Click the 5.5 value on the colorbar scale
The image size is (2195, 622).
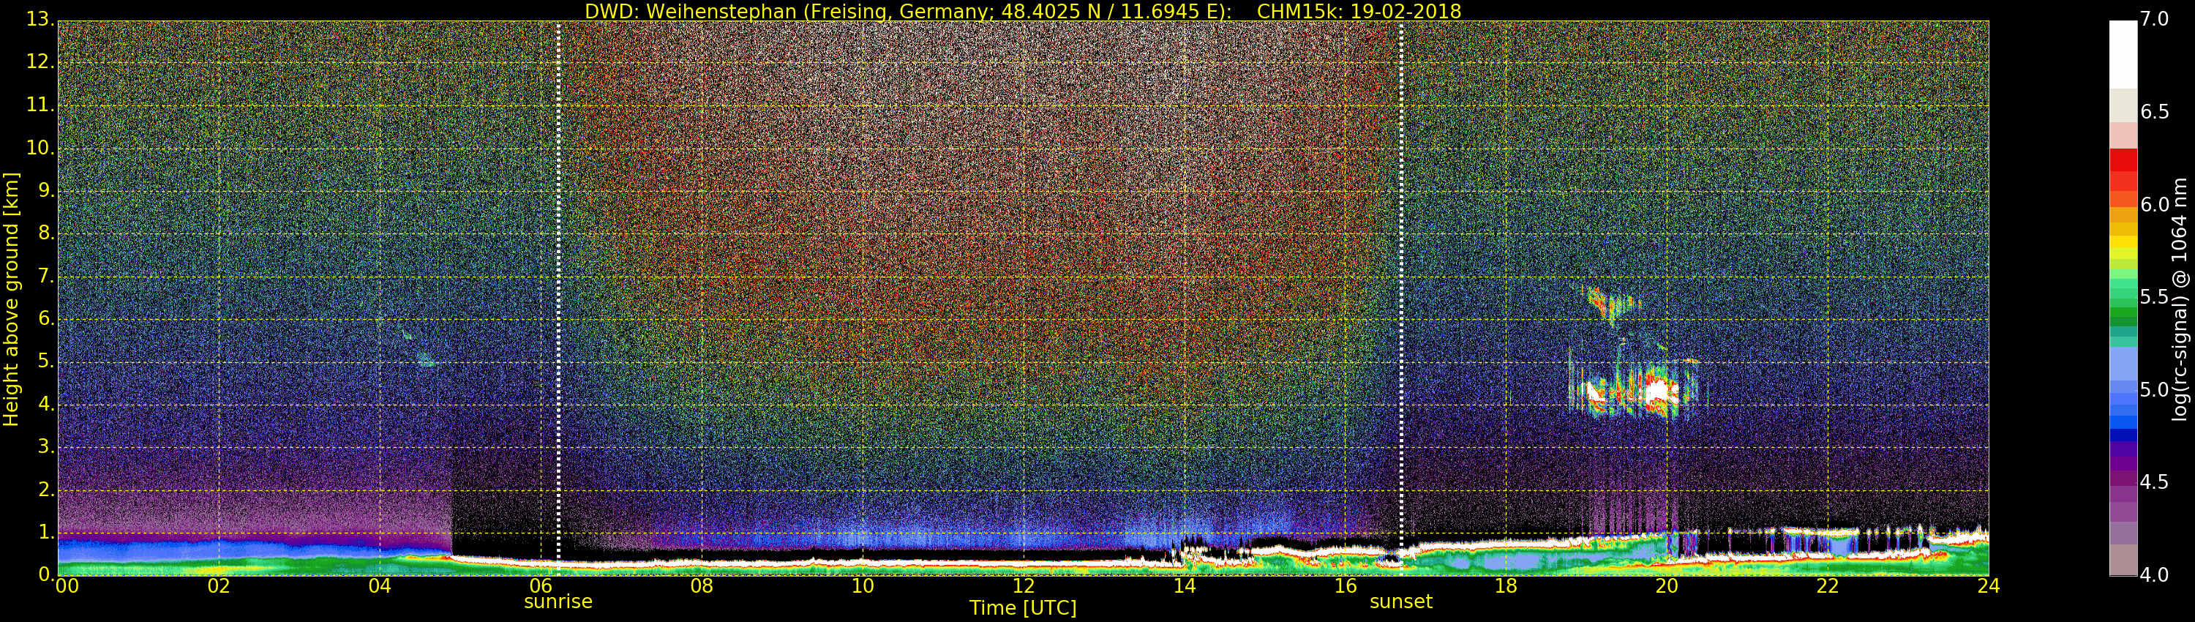[2155, 297]
